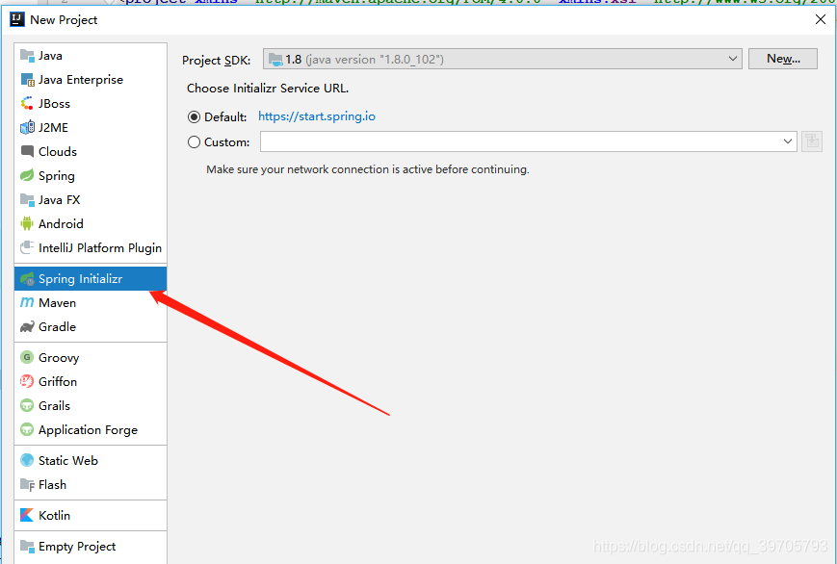837x564 pixels.
Task: Select the Default service URL radio button
Action: point(194,116)
